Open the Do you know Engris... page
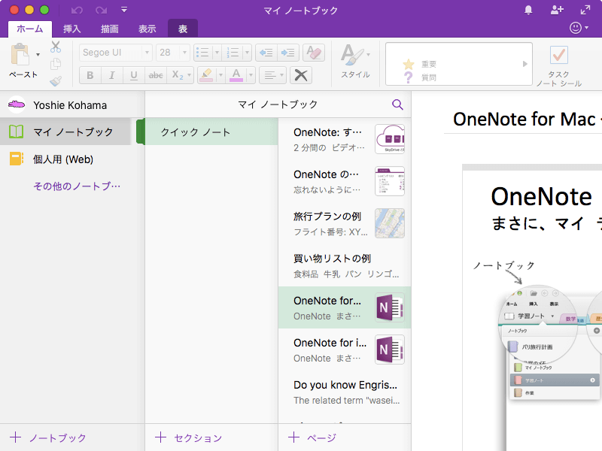This screenshot has height=451, width=602. click(x=345, y=392)
